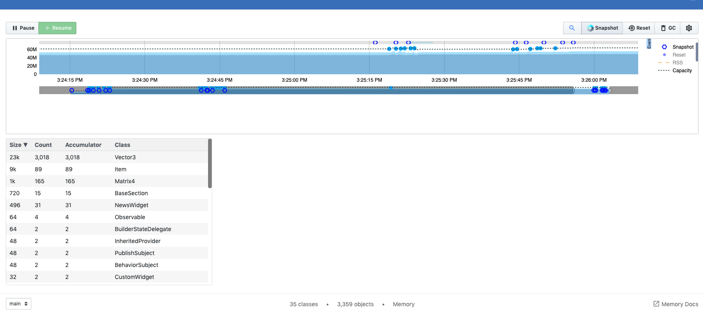
Task: Open the Memory Docs link
Action: point(676,304)
